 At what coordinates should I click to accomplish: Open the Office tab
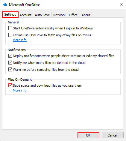point(73,15)
